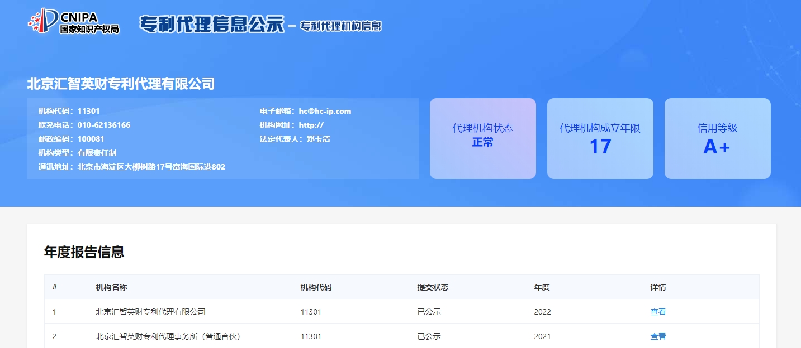Image resolution: width=801 pixels, height=348 pixels.
Task: Click the 年度 column header
Action: point(542,287)
